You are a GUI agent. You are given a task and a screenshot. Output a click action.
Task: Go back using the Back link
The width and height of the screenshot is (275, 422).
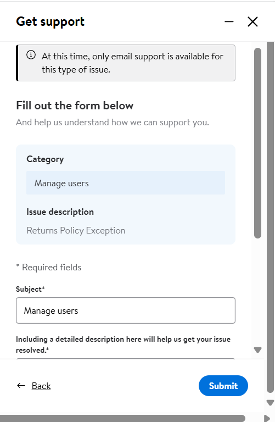[41, 386]
